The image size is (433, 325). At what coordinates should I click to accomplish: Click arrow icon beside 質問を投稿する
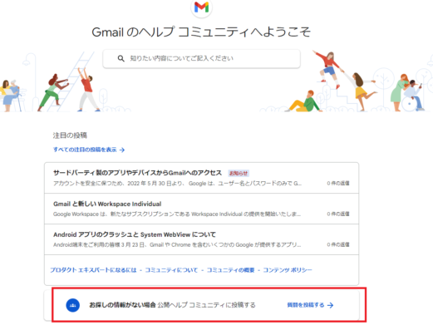coord(330,305)
